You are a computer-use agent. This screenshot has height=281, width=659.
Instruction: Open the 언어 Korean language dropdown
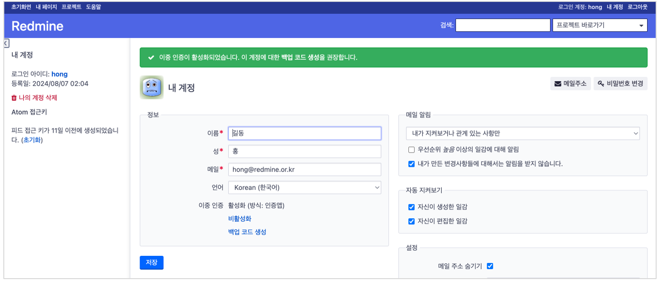pos(304,188)
